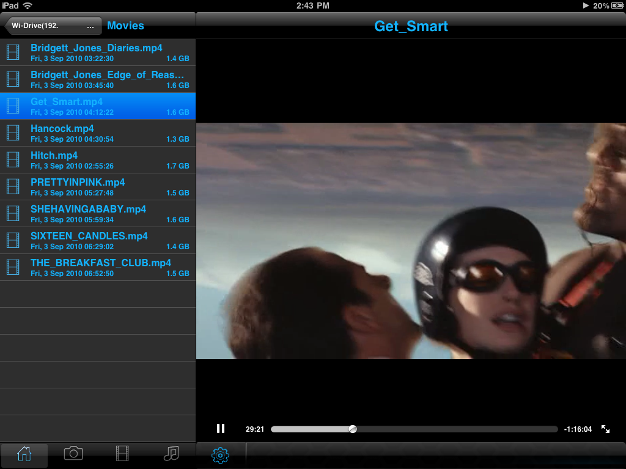Click the remaining time -1:16:04
This screenshot has width=626, height=469.
(578, 429)
